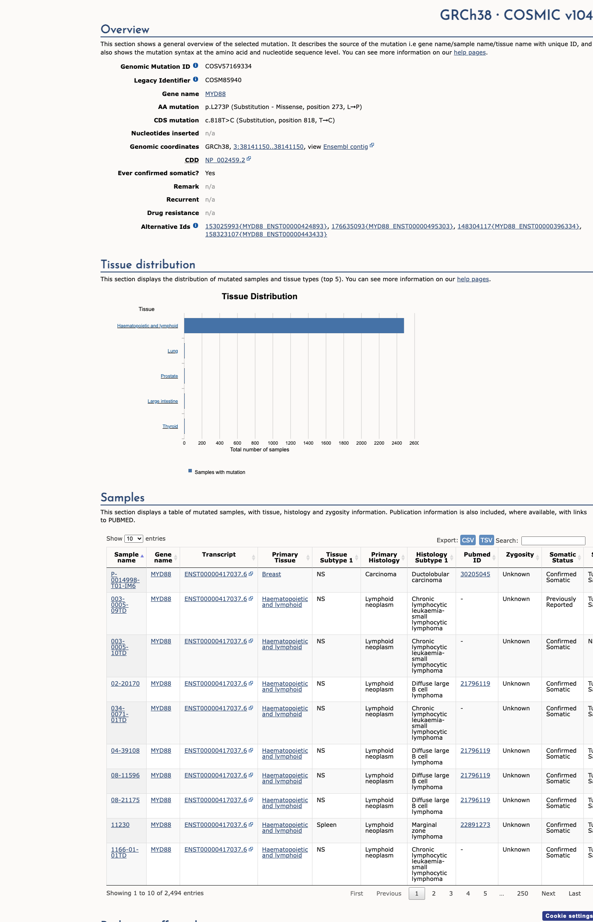Click the Haematopoietic and lymphoid bar in chart

[294, 326]
